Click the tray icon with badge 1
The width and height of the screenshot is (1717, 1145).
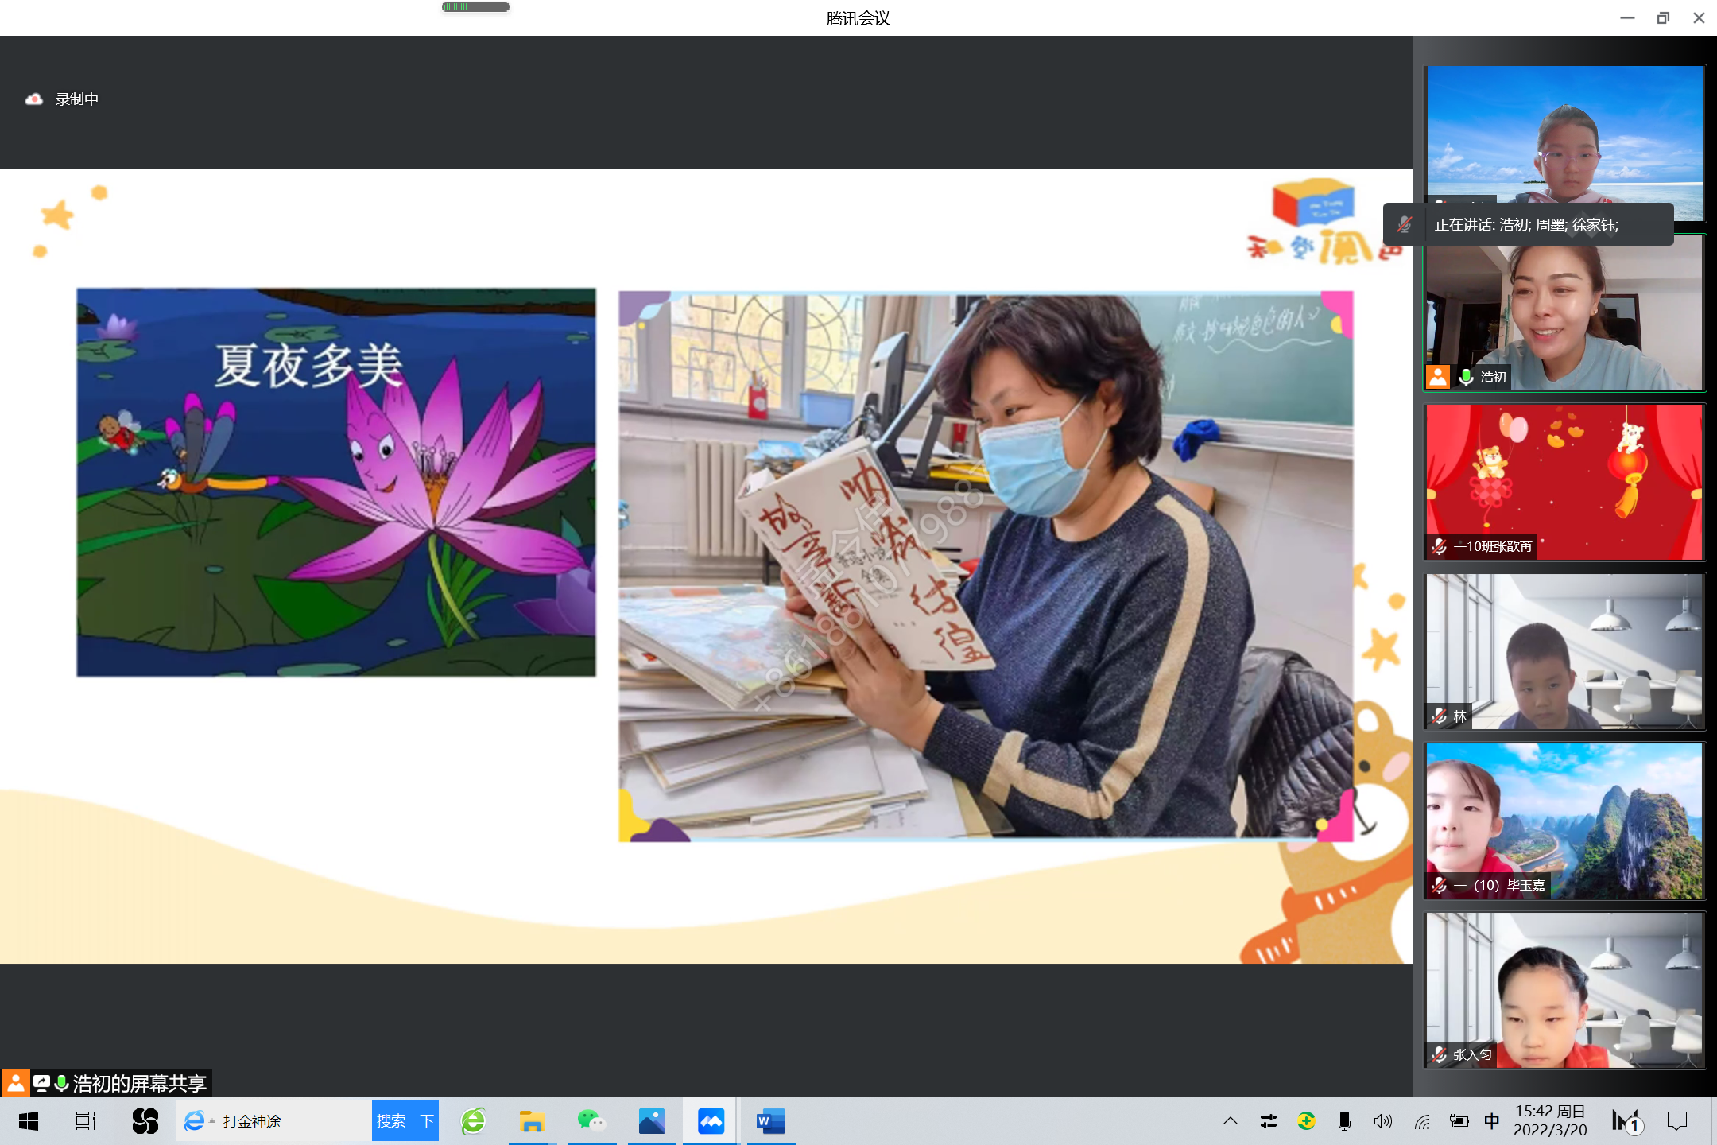click(1626, 1121)
